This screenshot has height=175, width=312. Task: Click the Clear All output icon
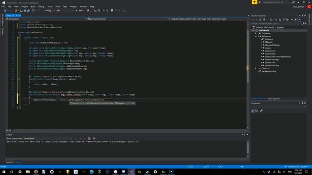89,139
